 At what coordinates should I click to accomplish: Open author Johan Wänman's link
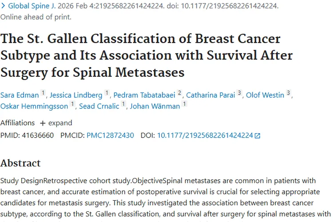(155, 106)
